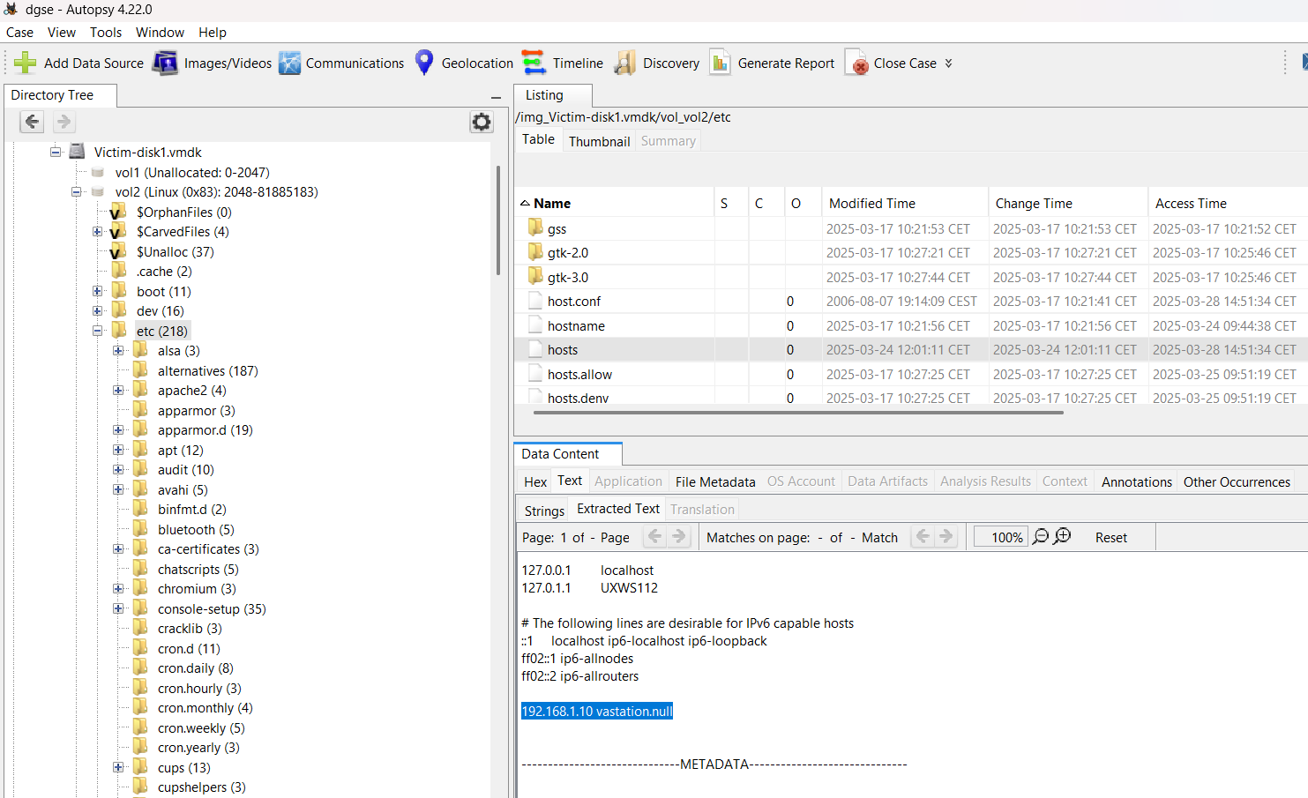Click the 100% zoom level field
The width and height of the screenshot is (1308, 798).
(x=1001, y=537)
